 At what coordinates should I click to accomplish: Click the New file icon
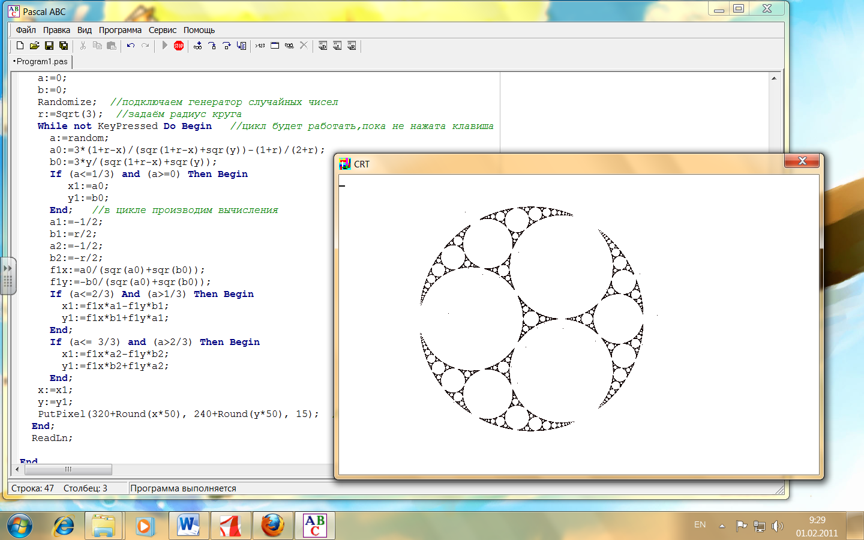click(20, 46)
